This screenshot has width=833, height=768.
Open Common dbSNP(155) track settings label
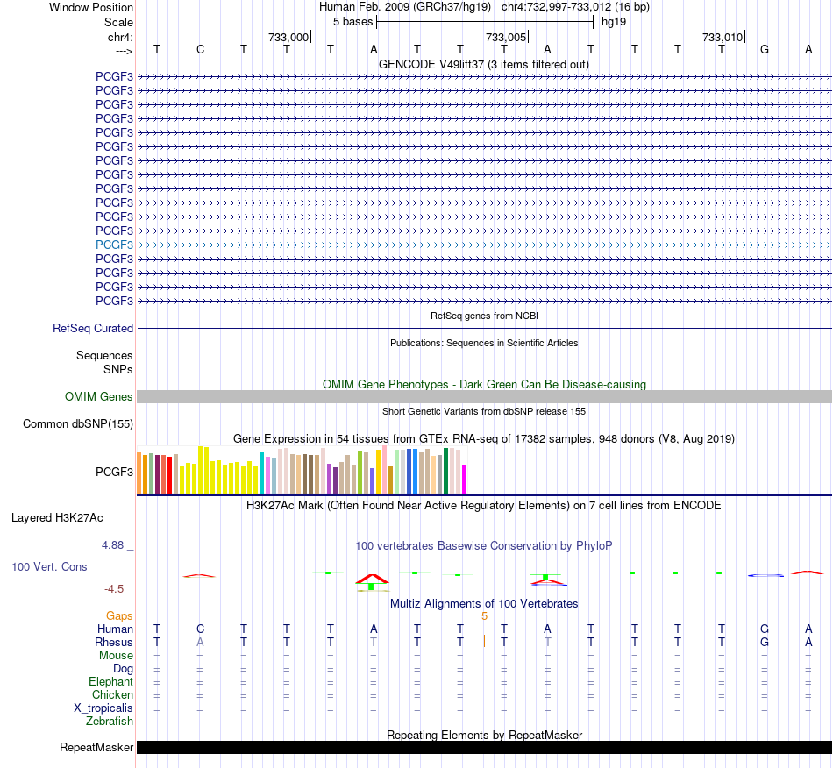pos(78,423)
